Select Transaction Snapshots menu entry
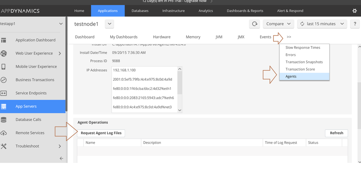The width and height of the screenshot is (361, 173). pos(304,62)
